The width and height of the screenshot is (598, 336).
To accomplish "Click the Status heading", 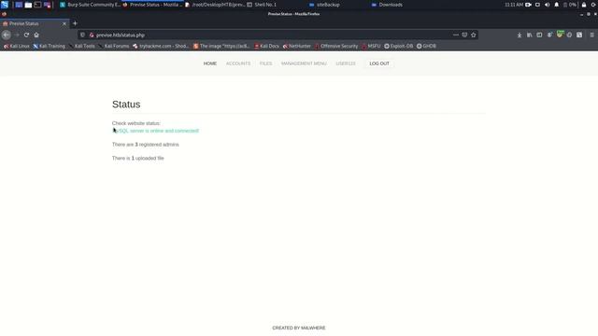I will pos(126,105).
